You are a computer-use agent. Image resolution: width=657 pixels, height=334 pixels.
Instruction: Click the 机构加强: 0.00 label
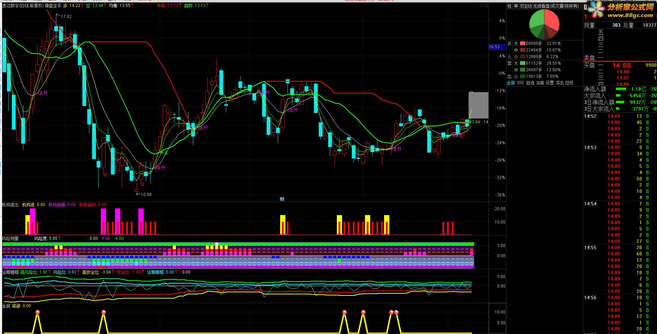coord(62,205)
